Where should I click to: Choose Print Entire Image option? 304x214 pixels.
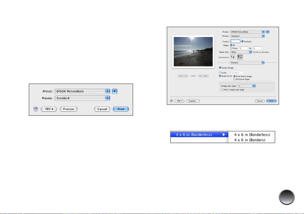coord(234,76)
